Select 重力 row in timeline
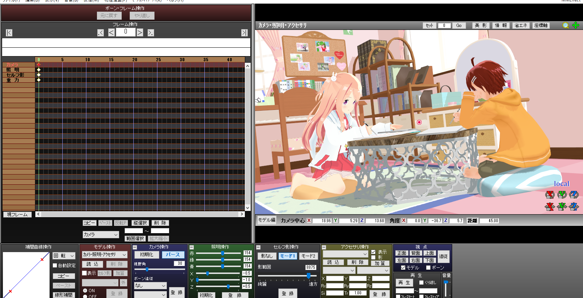This screenshot has height=298, width=583. click(19, 80)
